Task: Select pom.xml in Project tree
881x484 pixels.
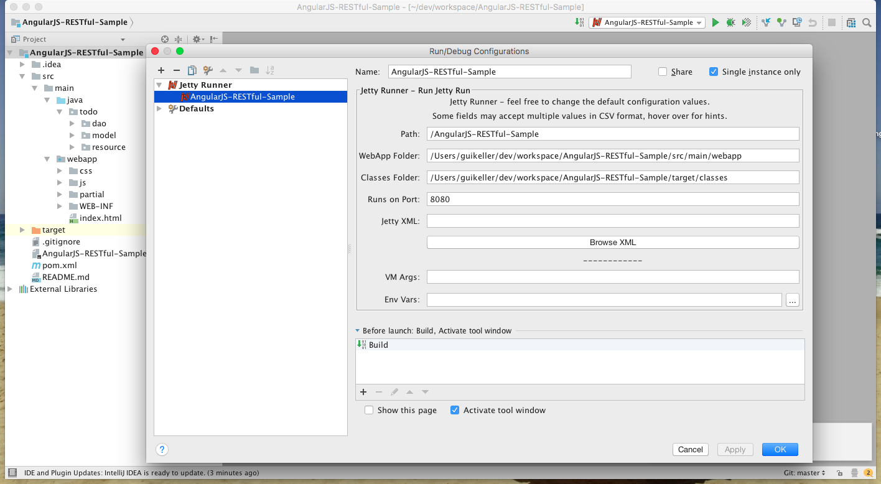Action: [x=60, y=265]
